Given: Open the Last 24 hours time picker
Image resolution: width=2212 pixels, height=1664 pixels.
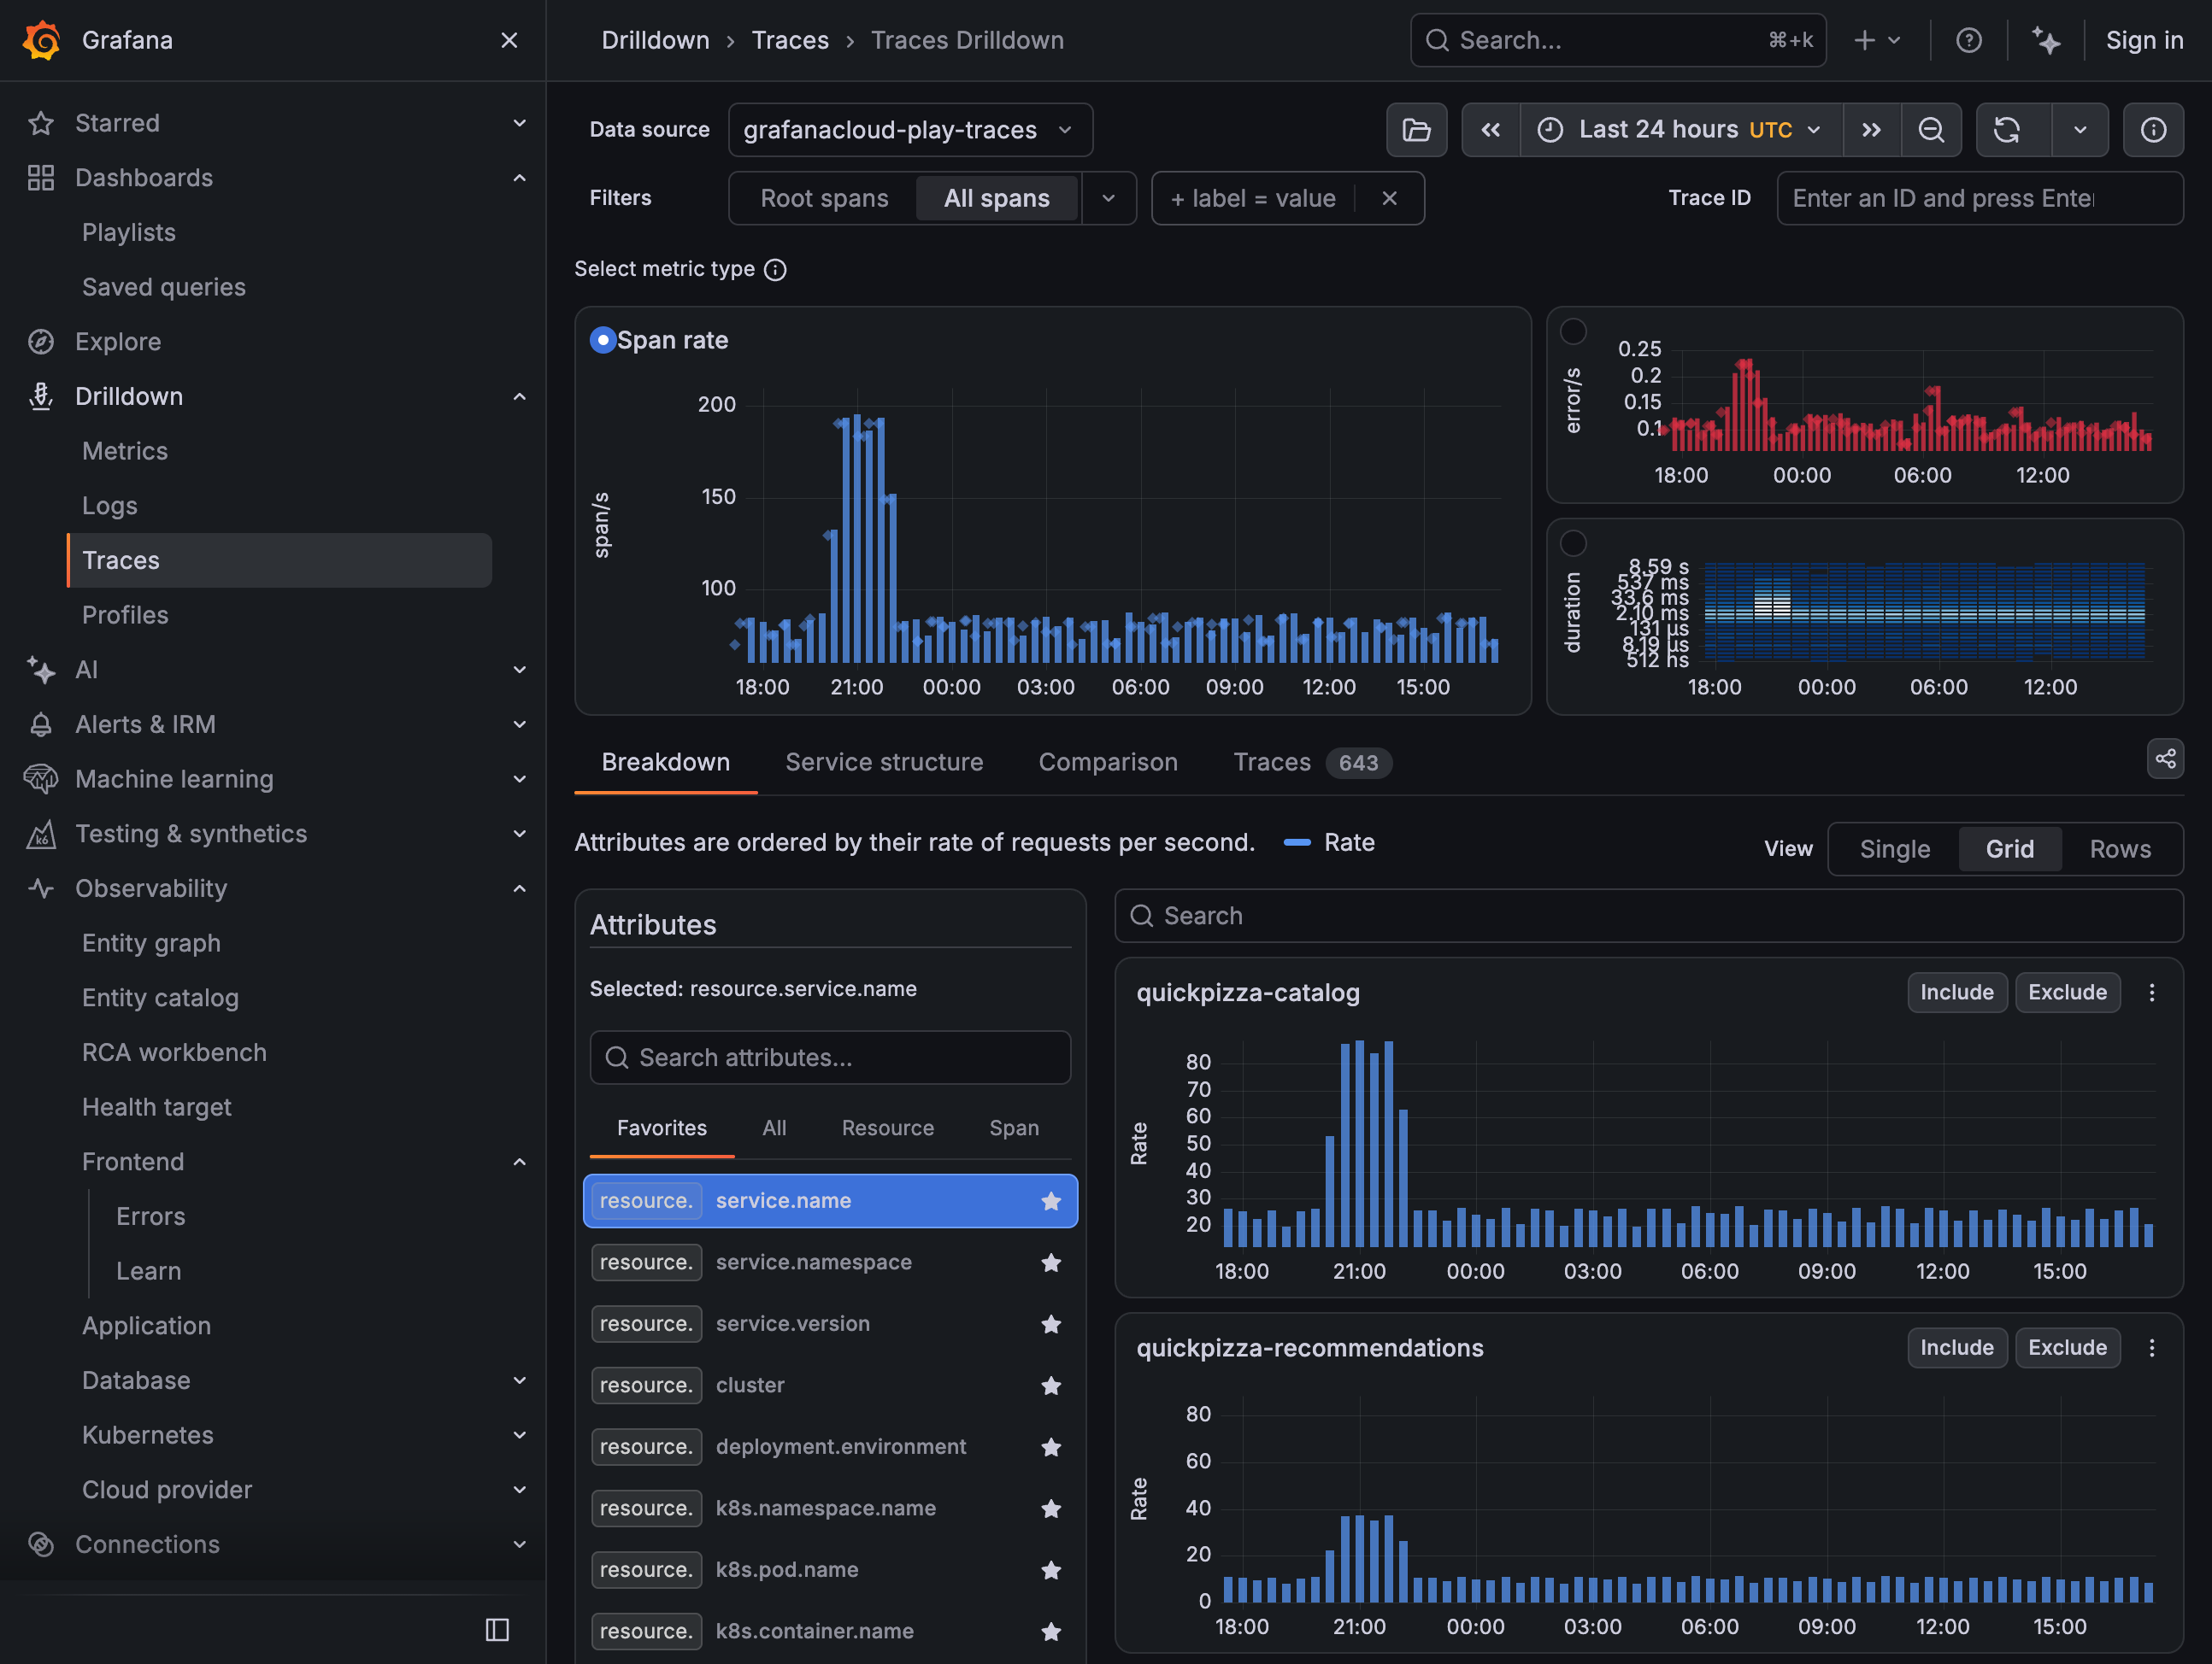Looking at the screenshot, I should (x=1683, y=130).
